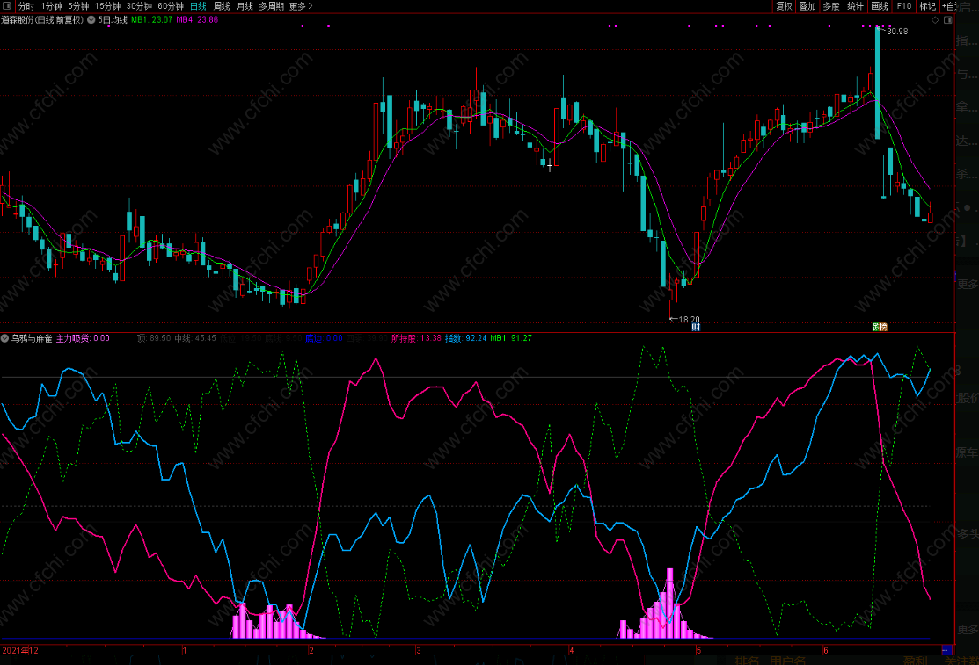
Task: Switch to 周线 weekly chart
Action: tap(222, 6)
